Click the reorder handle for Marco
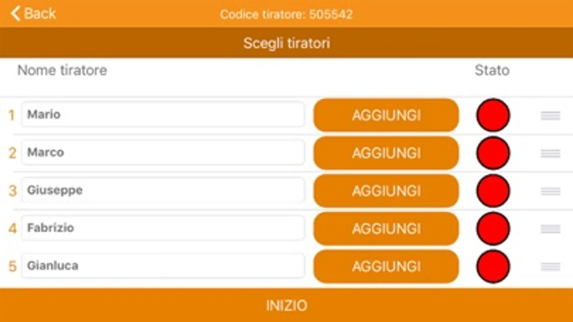 550,153
